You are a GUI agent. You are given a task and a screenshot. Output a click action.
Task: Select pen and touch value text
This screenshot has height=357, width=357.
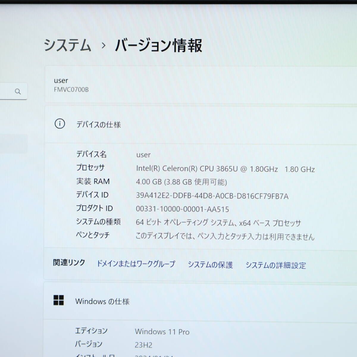pos(225,237)
